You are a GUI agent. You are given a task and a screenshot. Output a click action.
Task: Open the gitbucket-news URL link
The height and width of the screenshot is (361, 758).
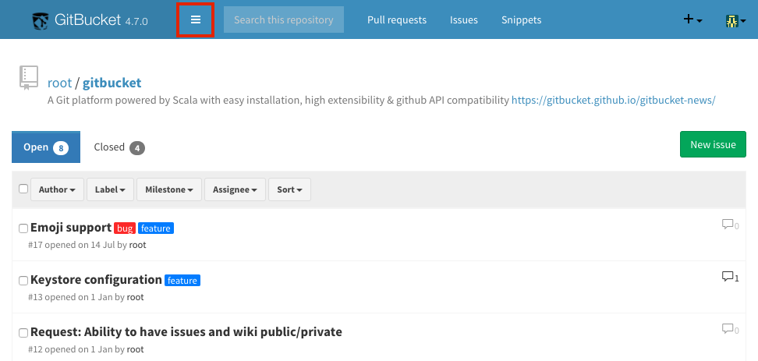[x=614, y=100]
